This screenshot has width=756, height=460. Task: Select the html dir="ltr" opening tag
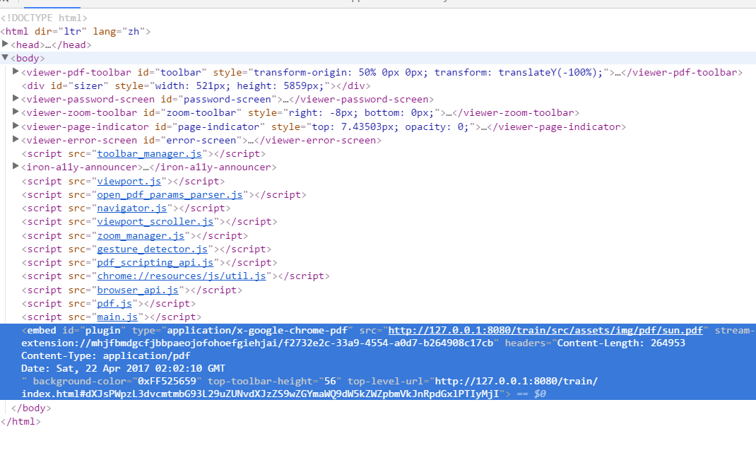coord(76,31)
